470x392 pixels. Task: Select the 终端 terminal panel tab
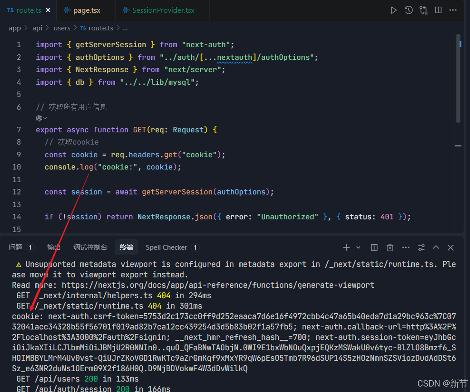[126, 247]
